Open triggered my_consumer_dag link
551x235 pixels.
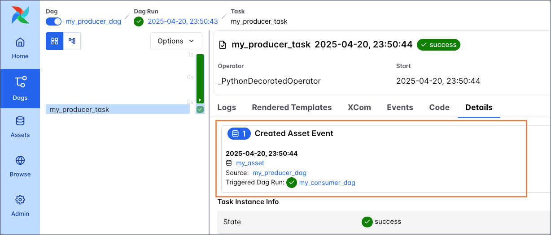[327, 183]
